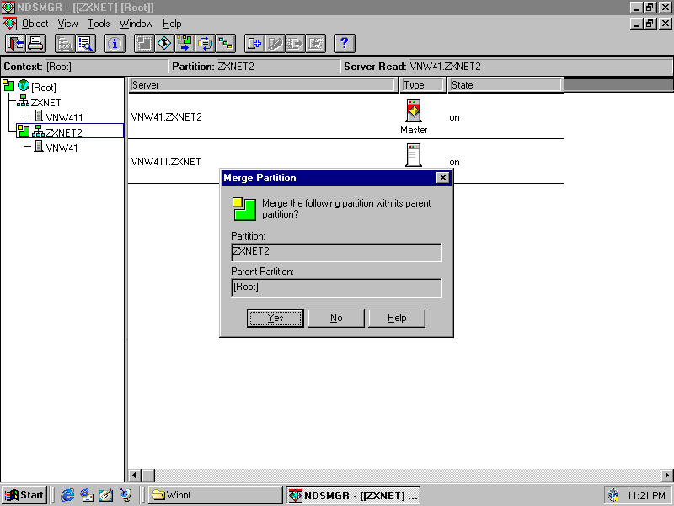674x506 pixels.
Task: Click the last quick launch icon before Winnt
Action: tap(126, 495)
